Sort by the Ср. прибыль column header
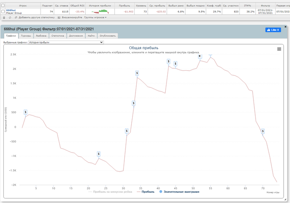 [157, 5]
